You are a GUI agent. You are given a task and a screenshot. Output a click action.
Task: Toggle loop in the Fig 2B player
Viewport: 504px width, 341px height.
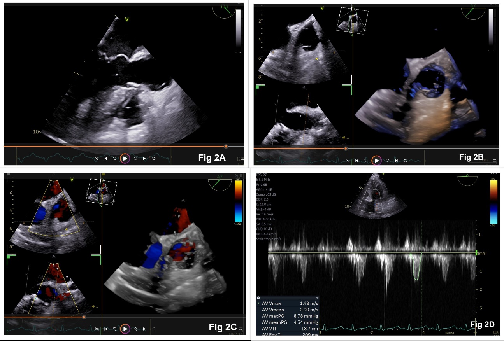[405, 160]
